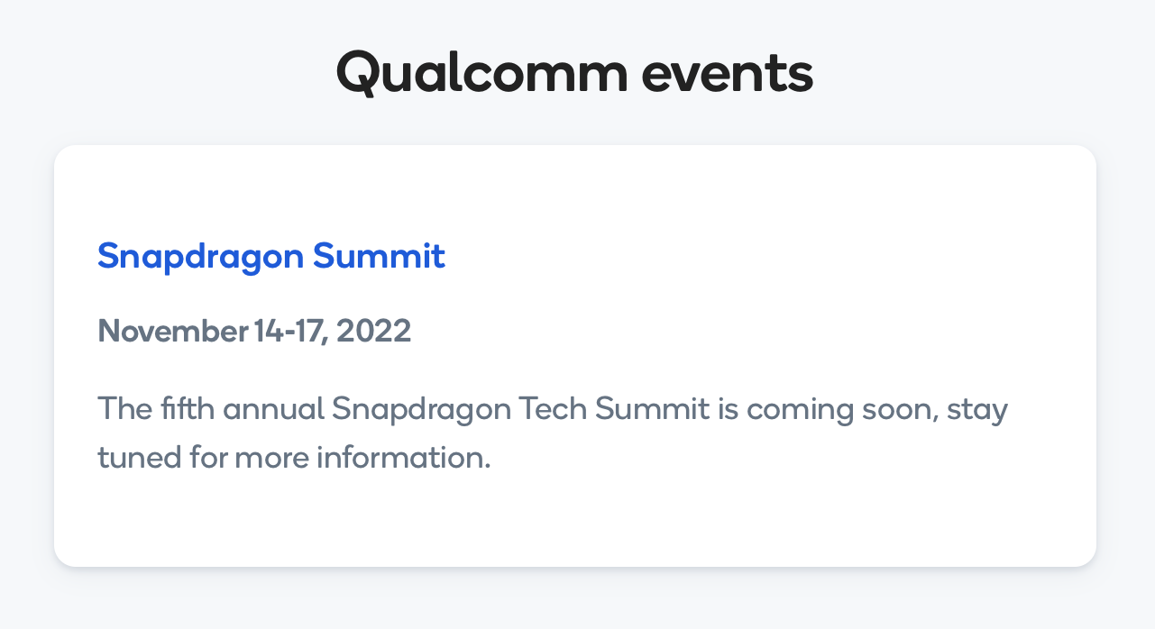Select the November 14-17, 2022 date line
The image size is (1155, 629).
(254, 332)
